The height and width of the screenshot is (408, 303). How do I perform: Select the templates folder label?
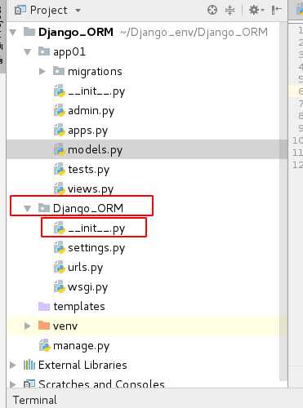[79, 307]
